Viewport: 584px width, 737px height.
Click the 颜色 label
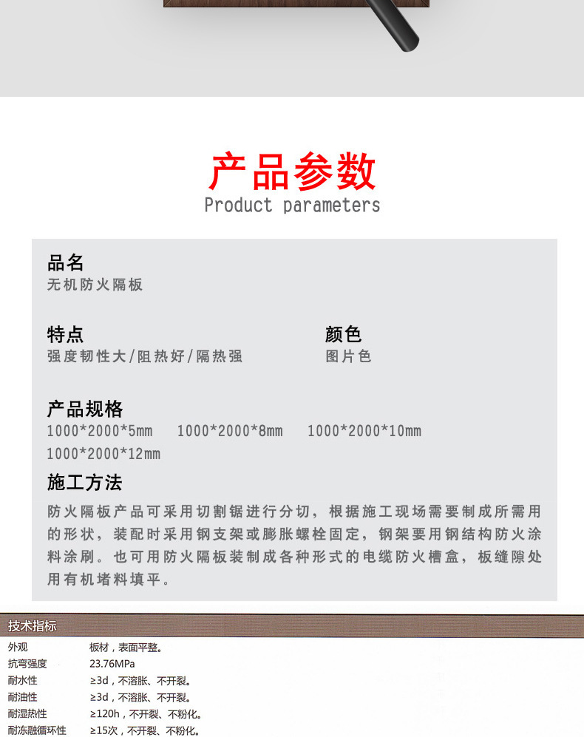343,334
